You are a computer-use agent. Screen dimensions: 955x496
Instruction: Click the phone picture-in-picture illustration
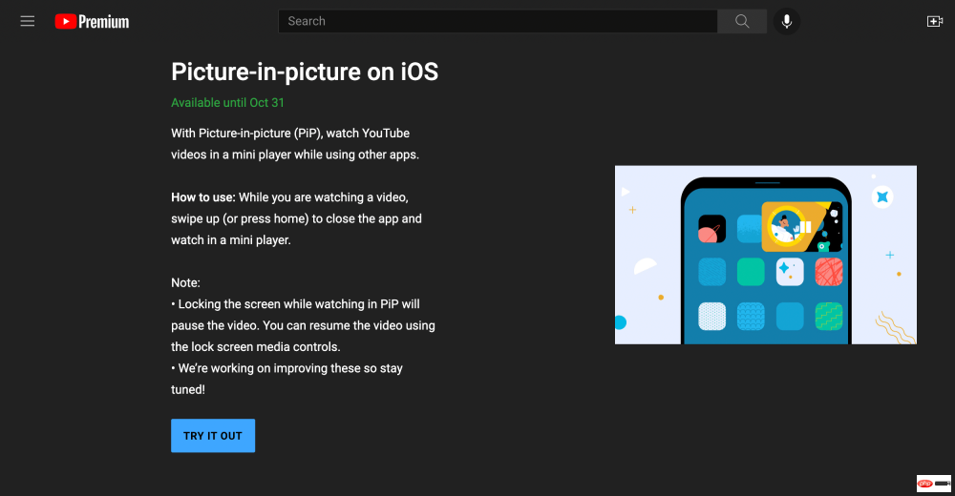pyautogui.click(x=766, y=255)
